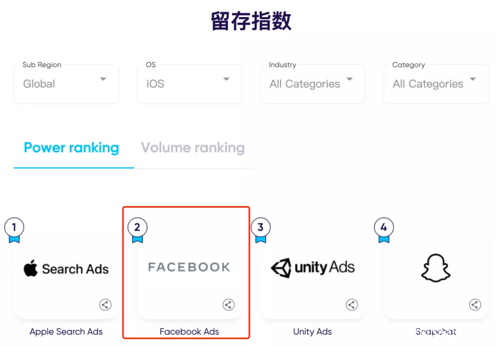Click the rank 4 ribbon badge
The width and height of the screenshot is (496, 346).
pos(383,230)
